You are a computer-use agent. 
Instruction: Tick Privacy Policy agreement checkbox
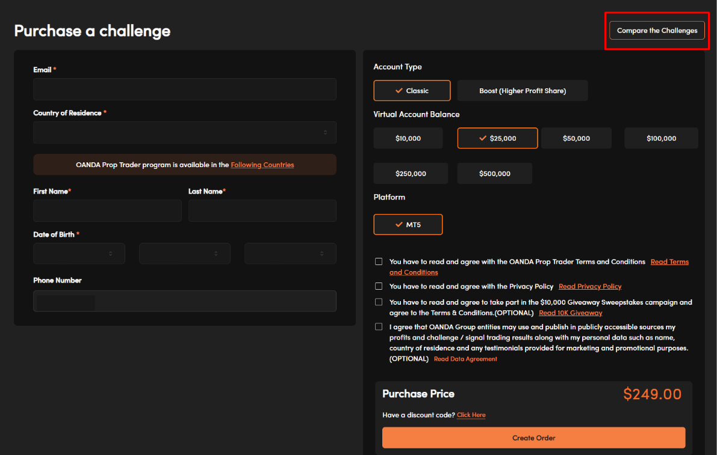pos(379,286)
